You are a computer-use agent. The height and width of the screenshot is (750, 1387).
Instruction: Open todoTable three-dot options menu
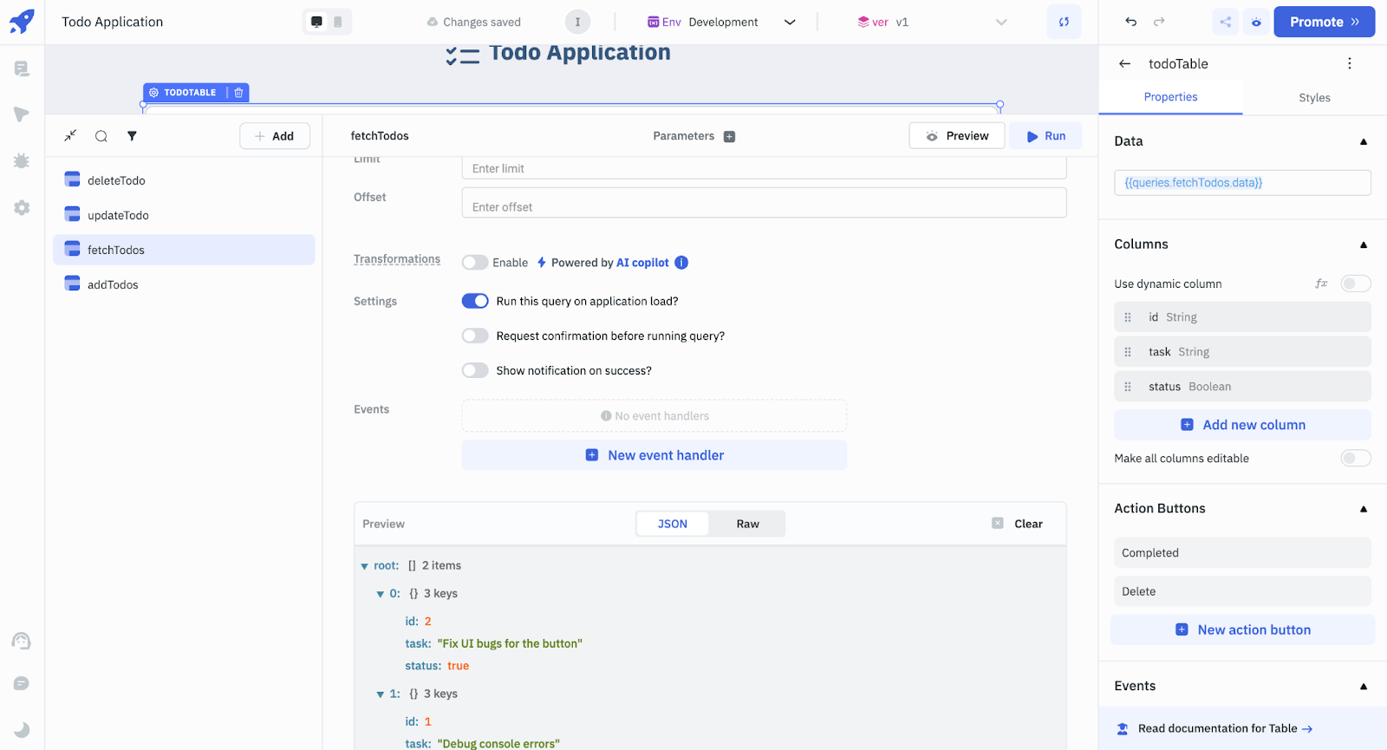1349,63
